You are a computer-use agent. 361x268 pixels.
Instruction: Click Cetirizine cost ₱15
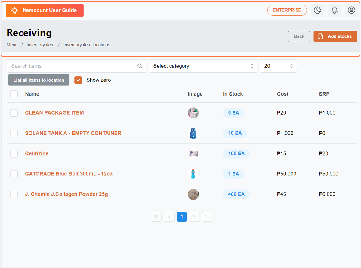tap(282, 154)
